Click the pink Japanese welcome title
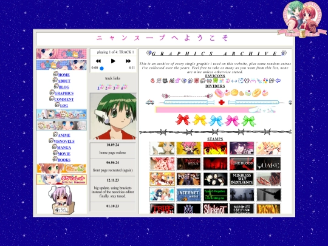 [x=162, y=38]
